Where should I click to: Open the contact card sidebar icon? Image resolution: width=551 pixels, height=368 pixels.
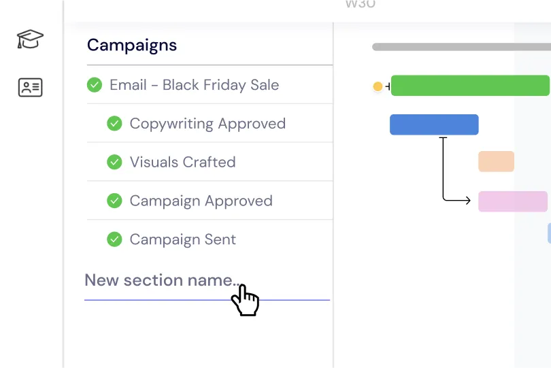(30, 87)
